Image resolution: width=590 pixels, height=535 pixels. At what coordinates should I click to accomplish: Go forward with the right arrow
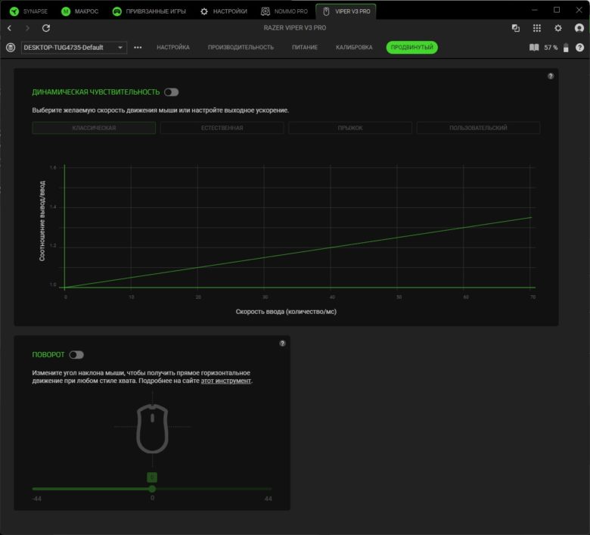(27, 28)
